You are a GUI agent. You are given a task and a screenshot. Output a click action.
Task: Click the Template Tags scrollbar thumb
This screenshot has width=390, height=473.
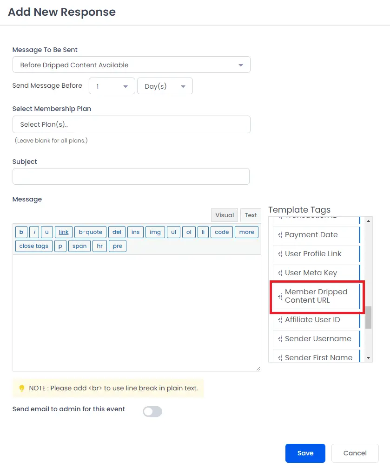pos(368,317)
